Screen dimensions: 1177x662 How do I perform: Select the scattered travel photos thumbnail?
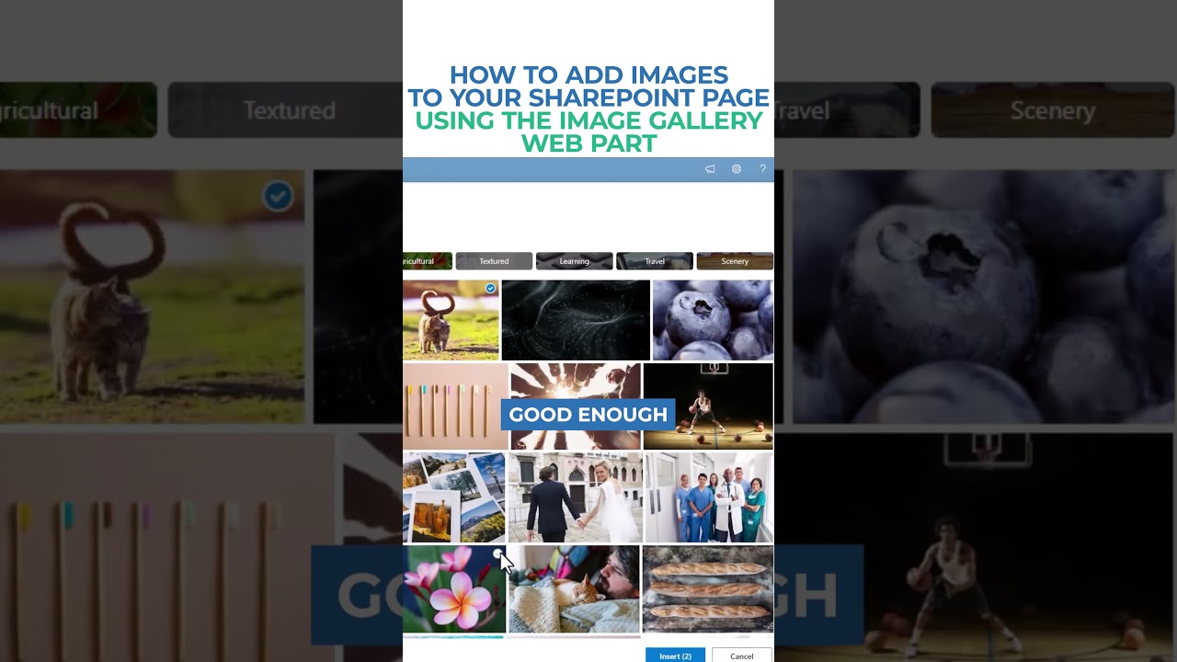[x=454, y=496]
